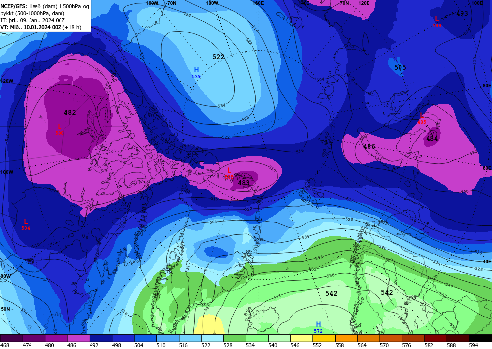Image resolution: width=492 pixels, height=349 pixels.
Task: Click the 100E longitude label
Action: (x=477, y=3)
